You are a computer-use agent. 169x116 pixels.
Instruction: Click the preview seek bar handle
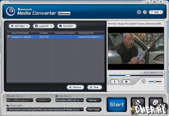pos(128,76)
